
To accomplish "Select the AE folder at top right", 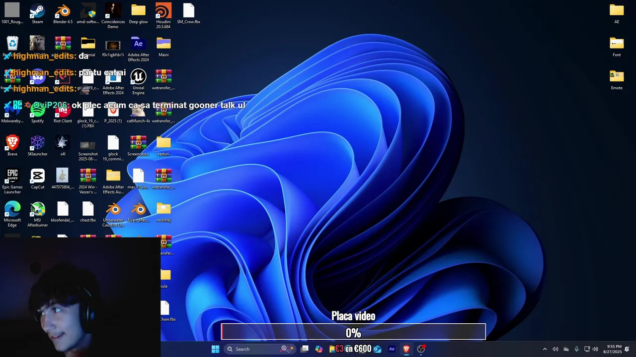I will pos(617,14).
